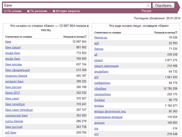Open the 'кредит наличными' related query link
Screen dimensions: 182x137
click(x=106, y=66)
